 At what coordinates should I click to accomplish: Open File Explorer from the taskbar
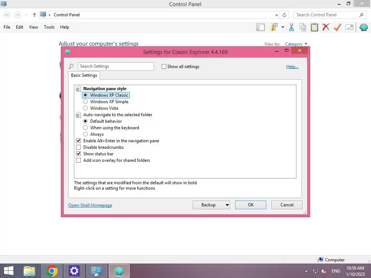[x=29, y=271]
